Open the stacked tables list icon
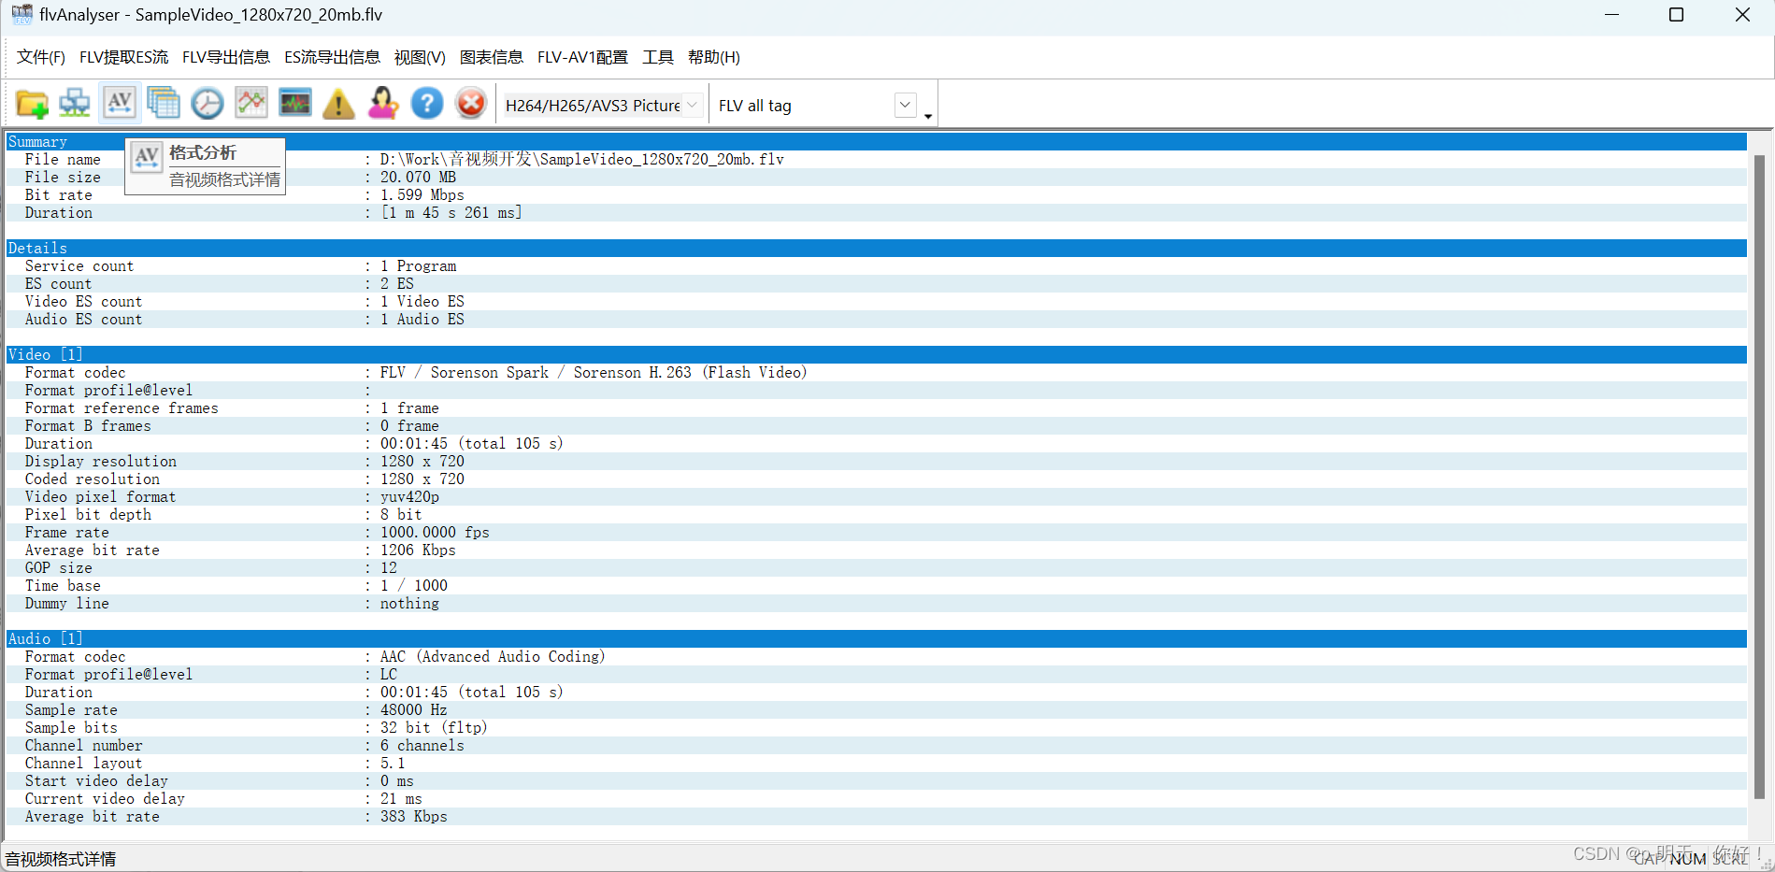Image resolution: width=1775 pixels, height=872 pixels. (164, 104)
